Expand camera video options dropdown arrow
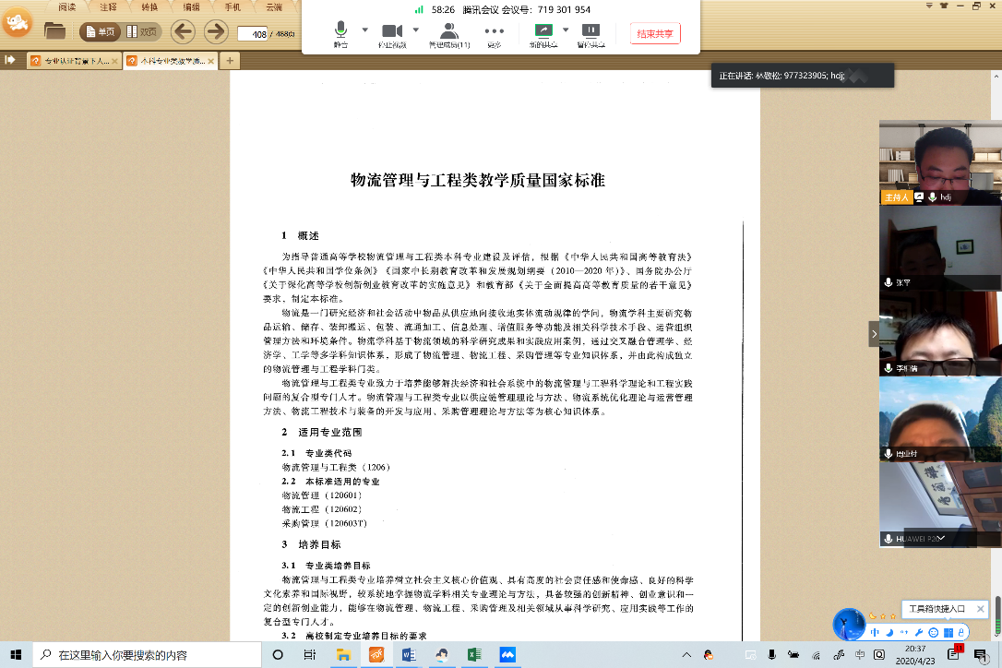Viewport: 1002px width, 668px height. 416,30
